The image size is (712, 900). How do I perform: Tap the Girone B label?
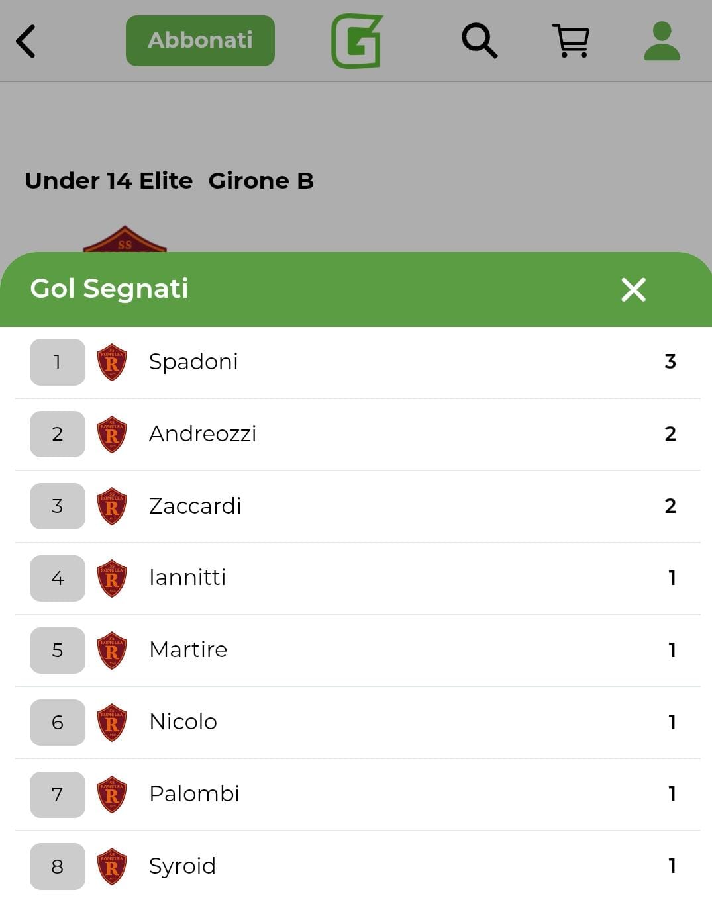pyautogui.click(x=261, y=181)
